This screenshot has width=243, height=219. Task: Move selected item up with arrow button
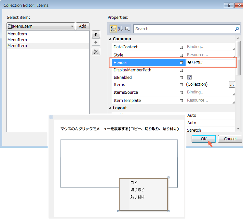(x=96, y=34)
